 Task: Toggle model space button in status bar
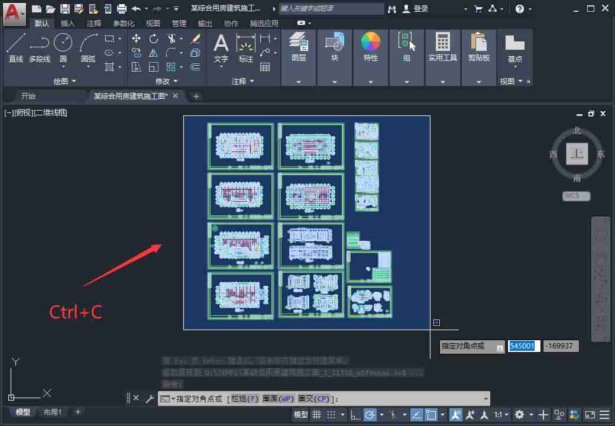pyautogui.click(x=301, y=415)
